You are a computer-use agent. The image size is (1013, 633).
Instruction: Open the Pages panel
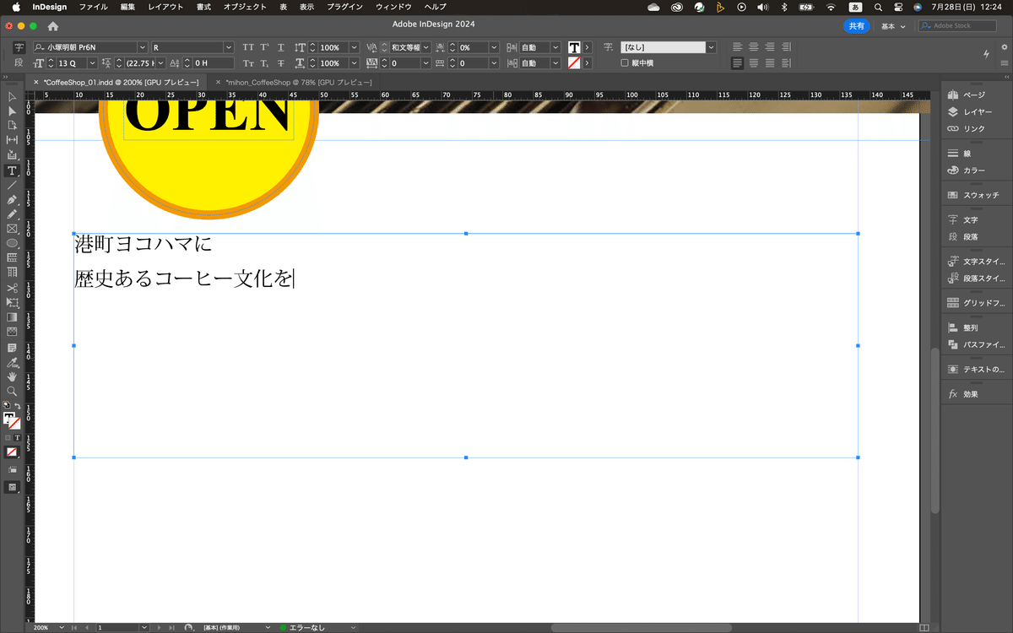pos(967,95)
